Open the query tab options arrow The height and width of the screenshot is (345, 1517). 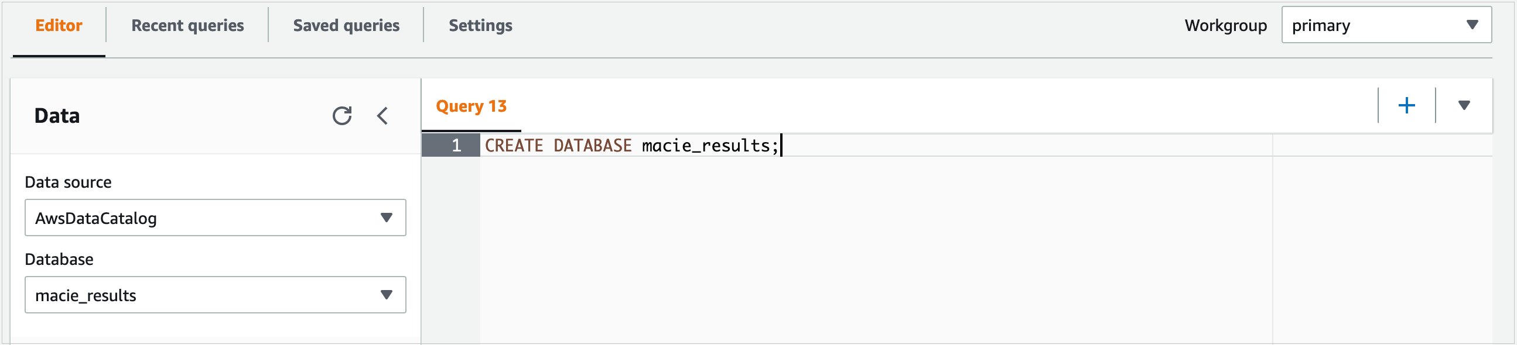pyautogui.click(x=1464, y=106)
